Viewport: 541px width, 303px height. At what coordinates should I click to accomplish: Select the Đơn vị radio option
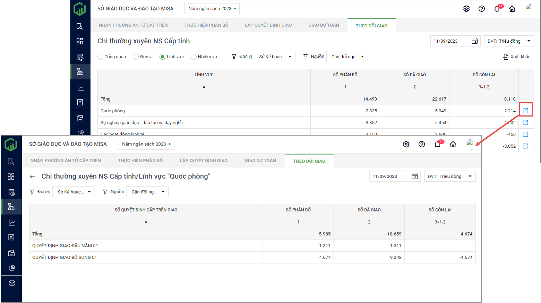[x=136, y=57]
